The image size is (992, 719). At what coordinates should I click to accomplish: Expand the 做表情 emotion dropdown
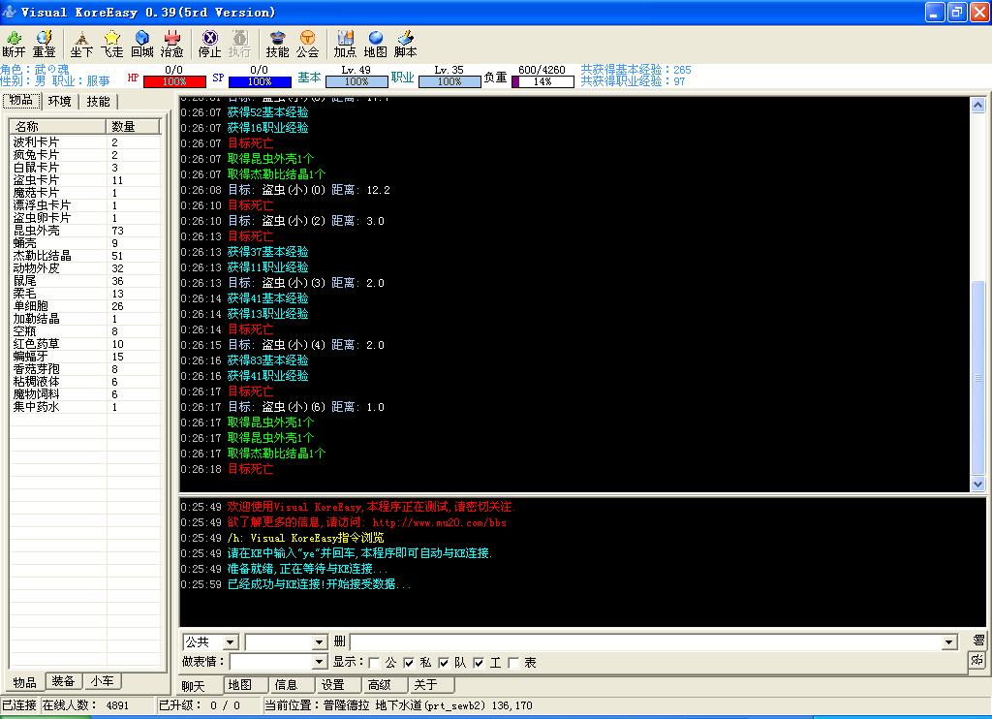pyautogui.click(x=319, y=662)
